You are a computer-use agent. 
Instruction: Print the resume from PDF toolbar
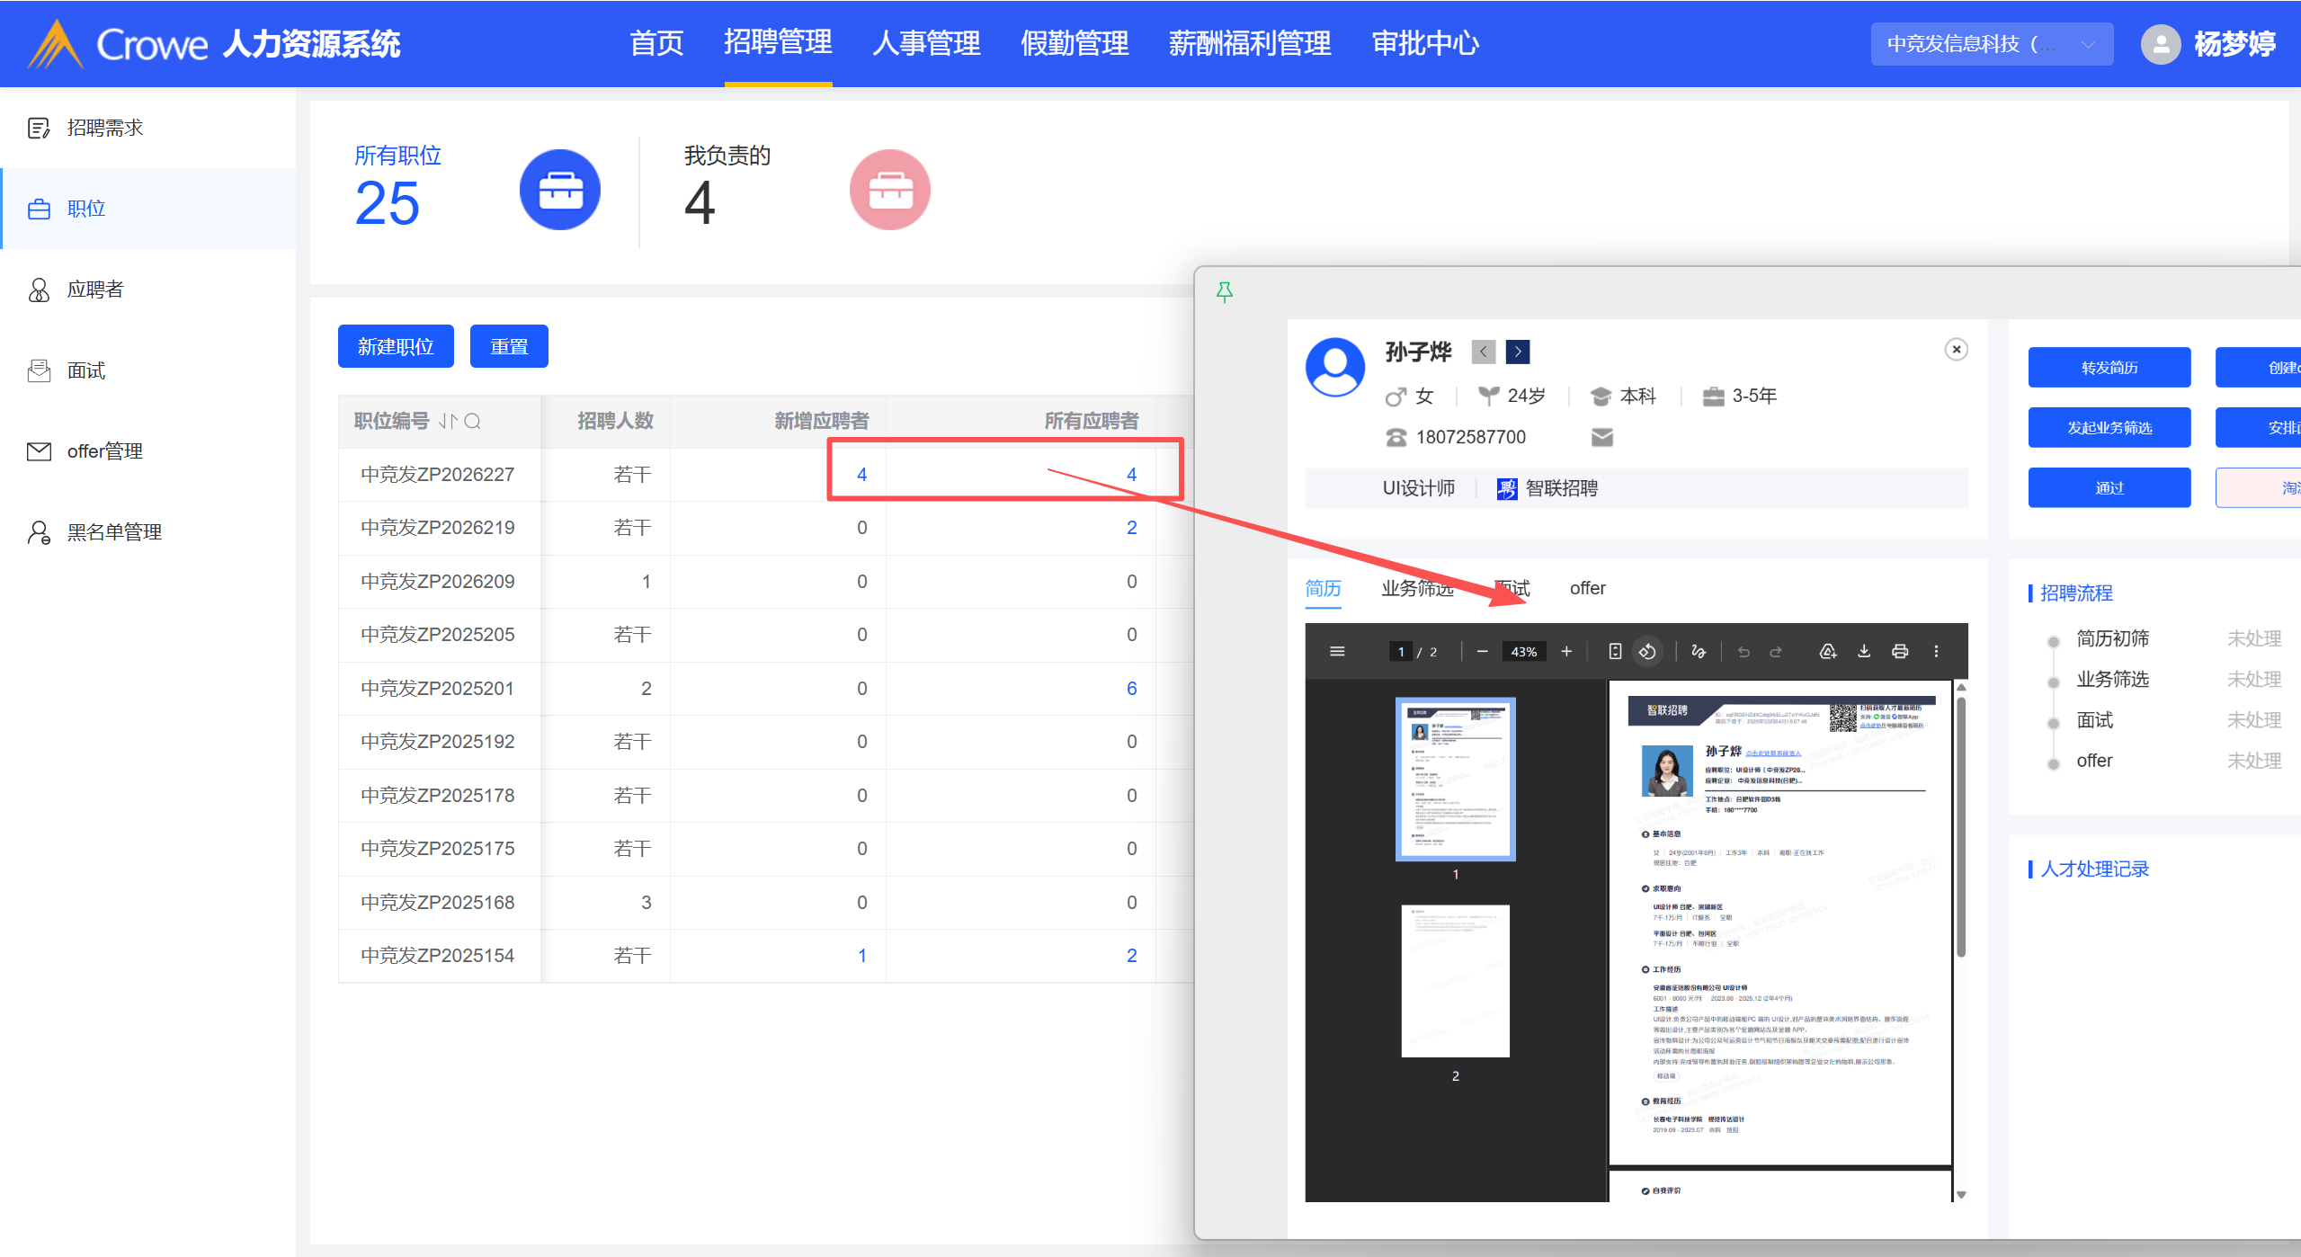coord(1900,651)
